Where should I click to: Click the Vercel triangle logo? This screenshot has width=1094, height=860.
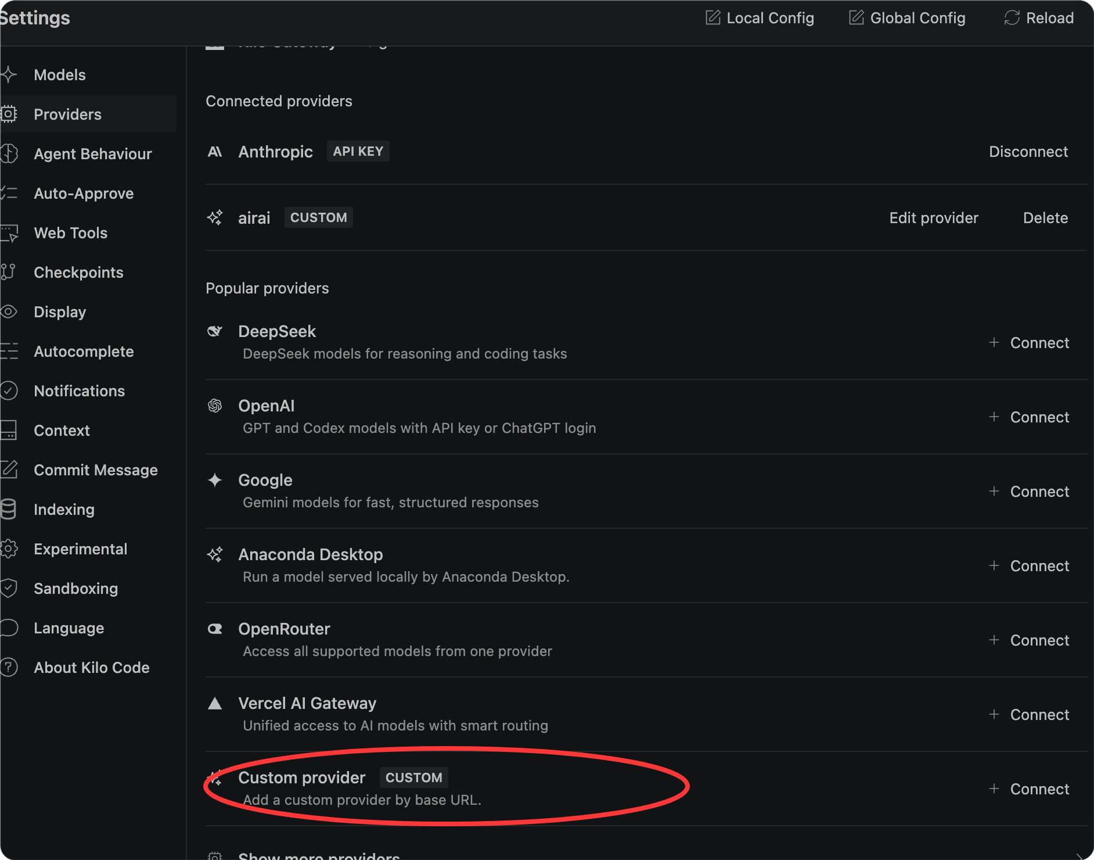click(x=215, y=703)
